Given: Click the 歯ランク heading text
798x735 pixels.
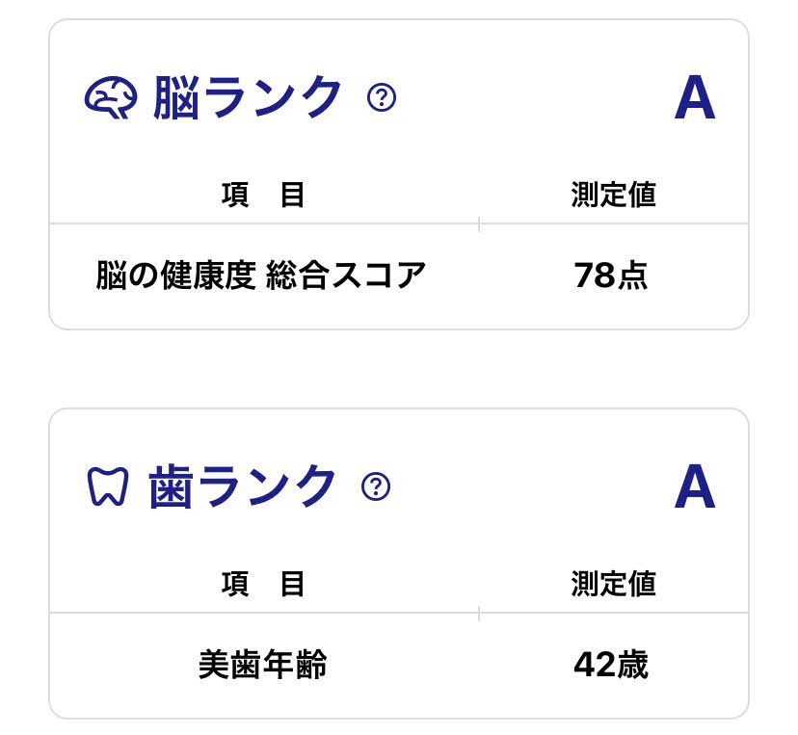Looking at the screenshot, I should 243,487.
